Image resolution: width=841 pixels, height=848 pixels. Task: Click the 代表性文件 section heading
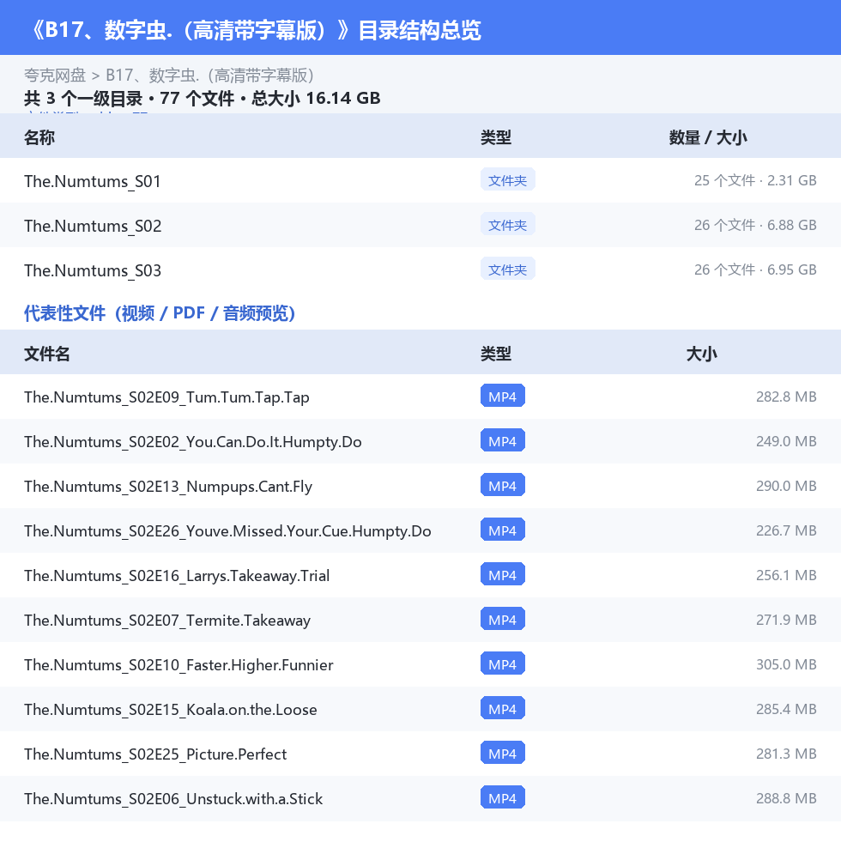[x=160, y=313]
